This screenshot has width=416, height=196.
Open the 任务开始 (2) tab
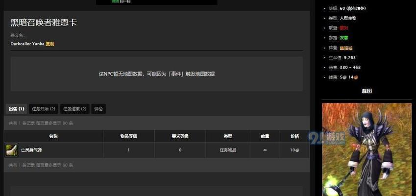44,109
